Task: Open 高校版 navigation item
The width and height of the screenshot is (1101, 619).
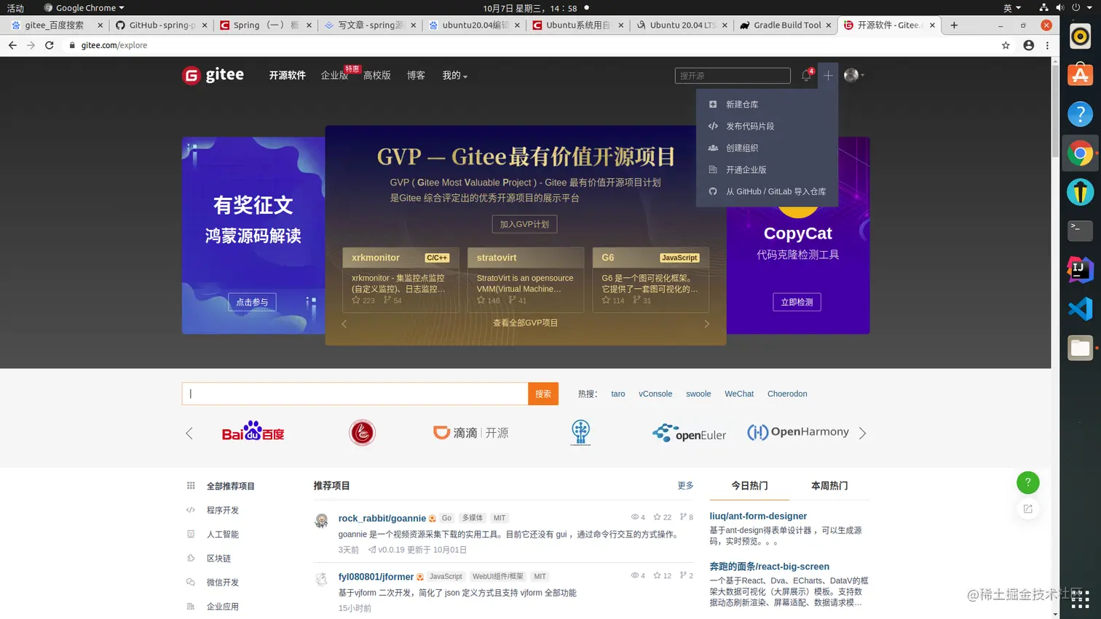Action: point(377,76)
